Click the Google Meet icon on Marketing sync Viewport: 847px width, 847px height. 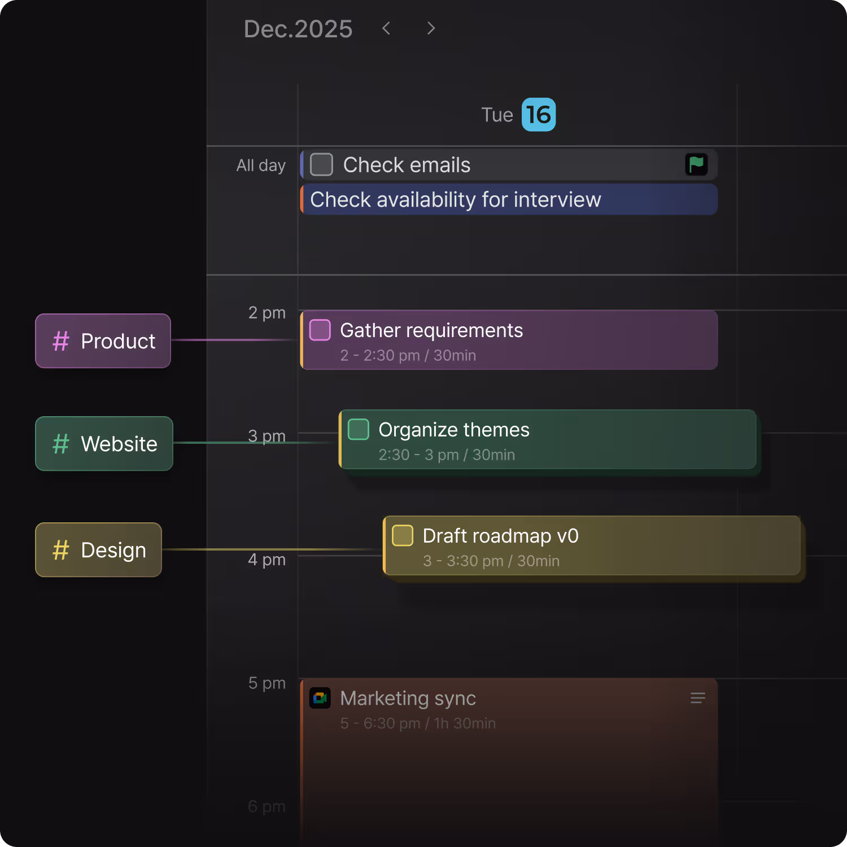click(320, 698)
